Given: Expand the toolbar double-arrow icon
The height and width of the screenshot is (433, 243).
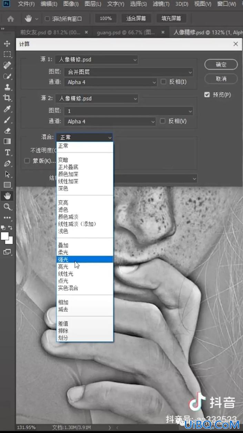Looking at the screenshot, I should (x=3, y=29).
